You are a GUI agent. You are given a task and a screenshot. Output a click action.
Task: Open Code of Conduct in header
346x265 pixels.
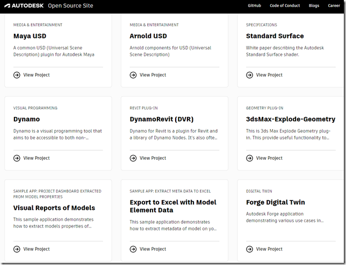click(285, 6)
